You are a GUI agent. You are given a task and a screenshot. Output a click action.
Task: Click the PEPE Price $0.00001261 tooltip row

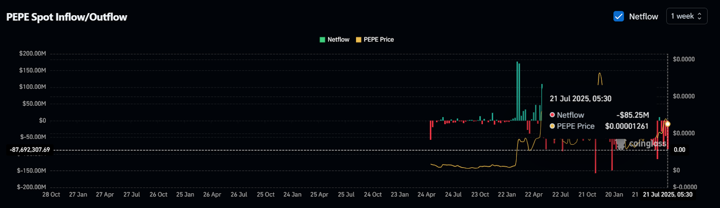click(599, 126)
